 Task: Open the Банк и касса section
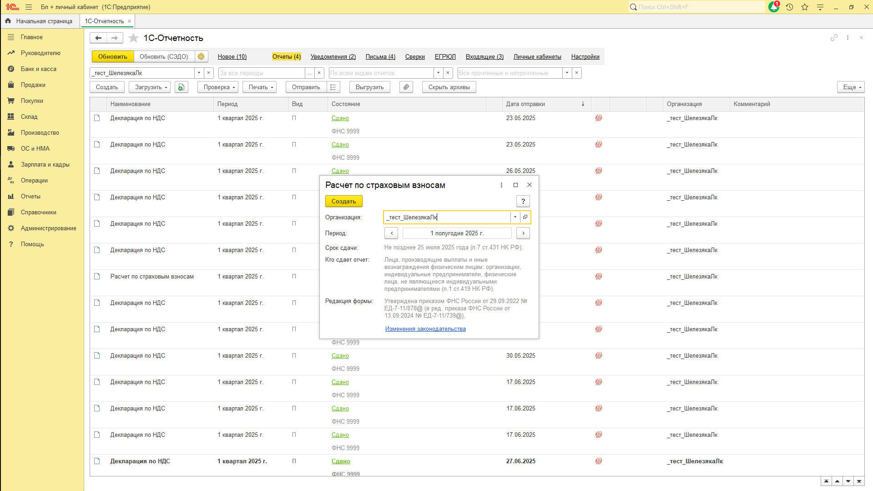point(39,69)
